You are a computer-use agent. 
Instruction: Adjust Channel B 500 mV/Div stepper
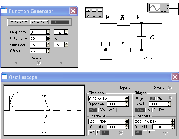click(x=172, y=121)
